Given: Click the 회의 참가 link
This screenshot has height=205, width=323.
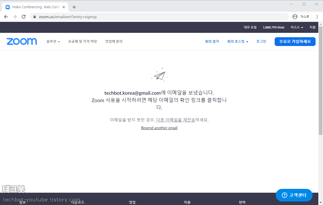Looking at the screenshot, I should pos(212,41).
